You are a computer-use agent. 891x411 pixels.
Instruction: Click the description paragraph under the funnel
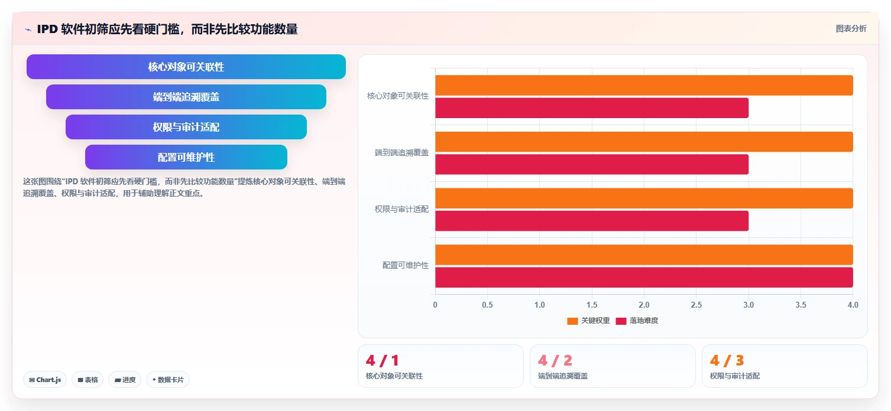[184, 187]
